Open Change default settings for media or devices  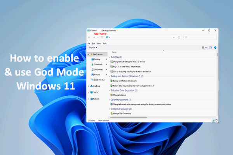[129, 62]
